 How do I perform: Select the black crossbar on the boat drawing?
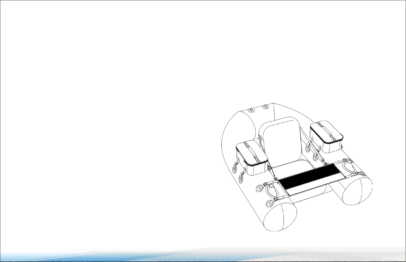(309, 176)
